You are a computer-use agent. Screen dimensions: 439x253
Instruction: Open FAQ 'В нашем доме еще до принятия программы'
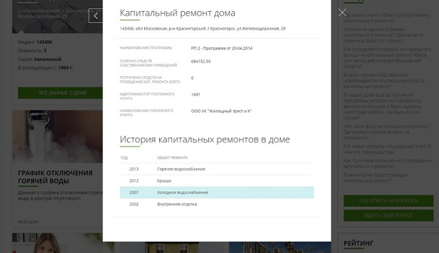point(382,106)
